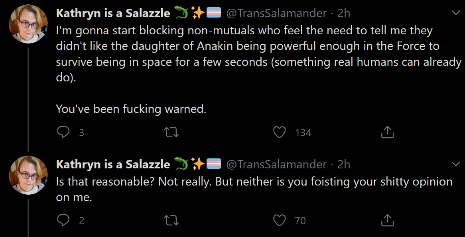Open the 'Is that reasonable?' tweet text
The width and height of the screenshot is (465, 237).
click(x=254, y=189)
